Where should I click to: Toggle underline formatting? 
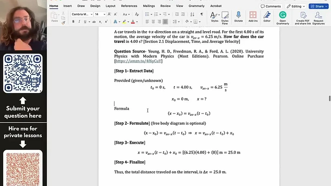tap(85, 22)
